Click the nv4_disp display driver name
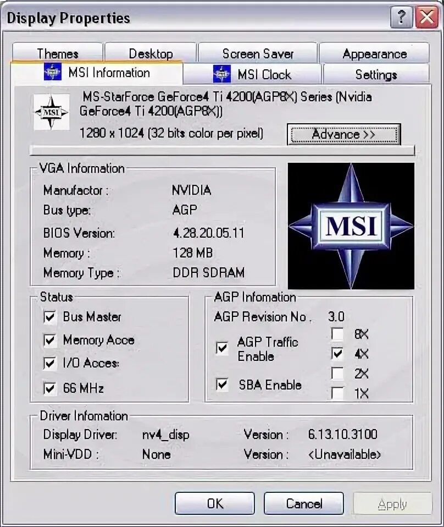Screen dimensions: 444x527 click(165, 435)
